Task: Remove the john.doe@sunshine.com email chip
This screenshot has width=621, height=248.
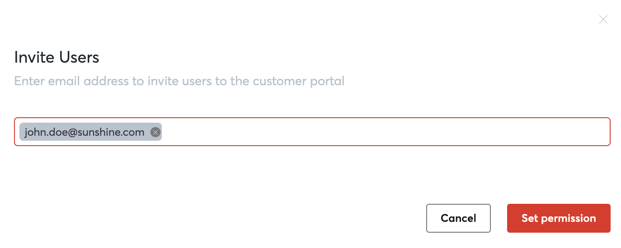Action: 155,132
